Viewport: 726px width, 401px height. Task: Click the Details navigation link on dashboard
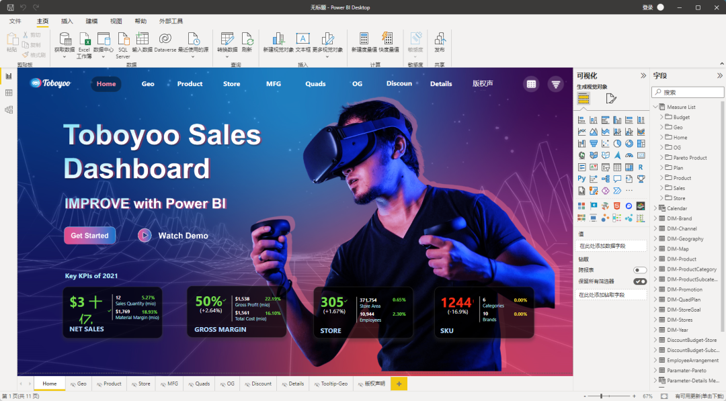441,84
